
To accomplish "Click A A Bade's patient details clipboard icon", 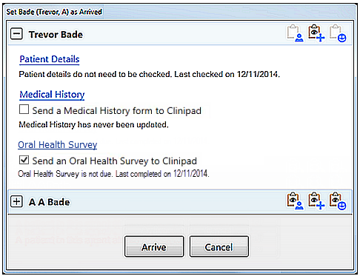I will [x=295, y=201].
